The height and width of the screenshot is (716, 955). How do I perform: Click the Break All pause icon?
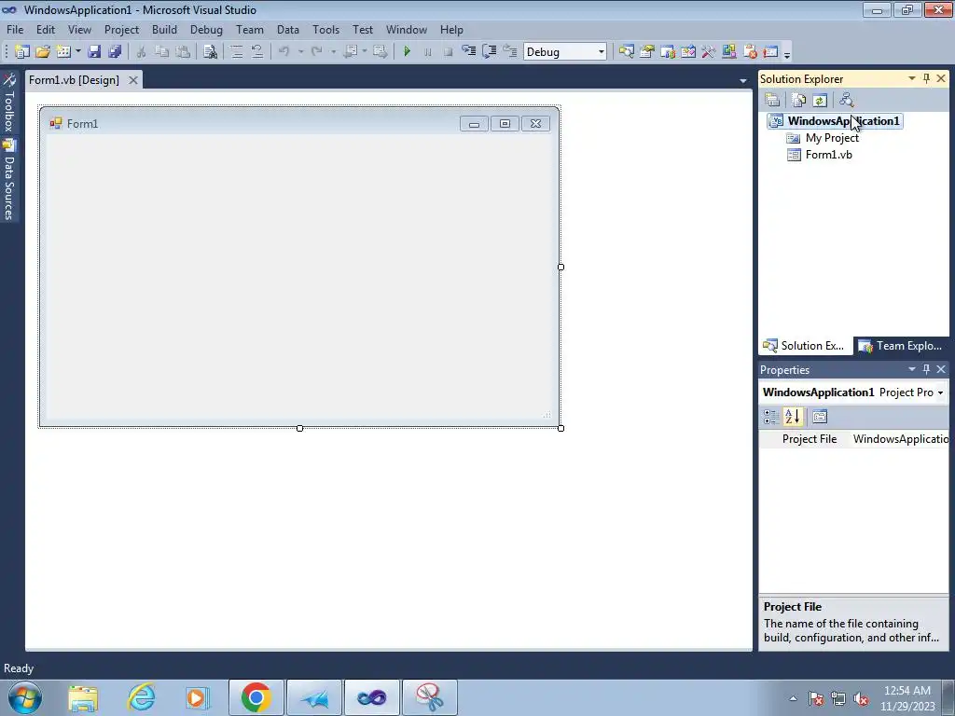(x=427, y=52)
